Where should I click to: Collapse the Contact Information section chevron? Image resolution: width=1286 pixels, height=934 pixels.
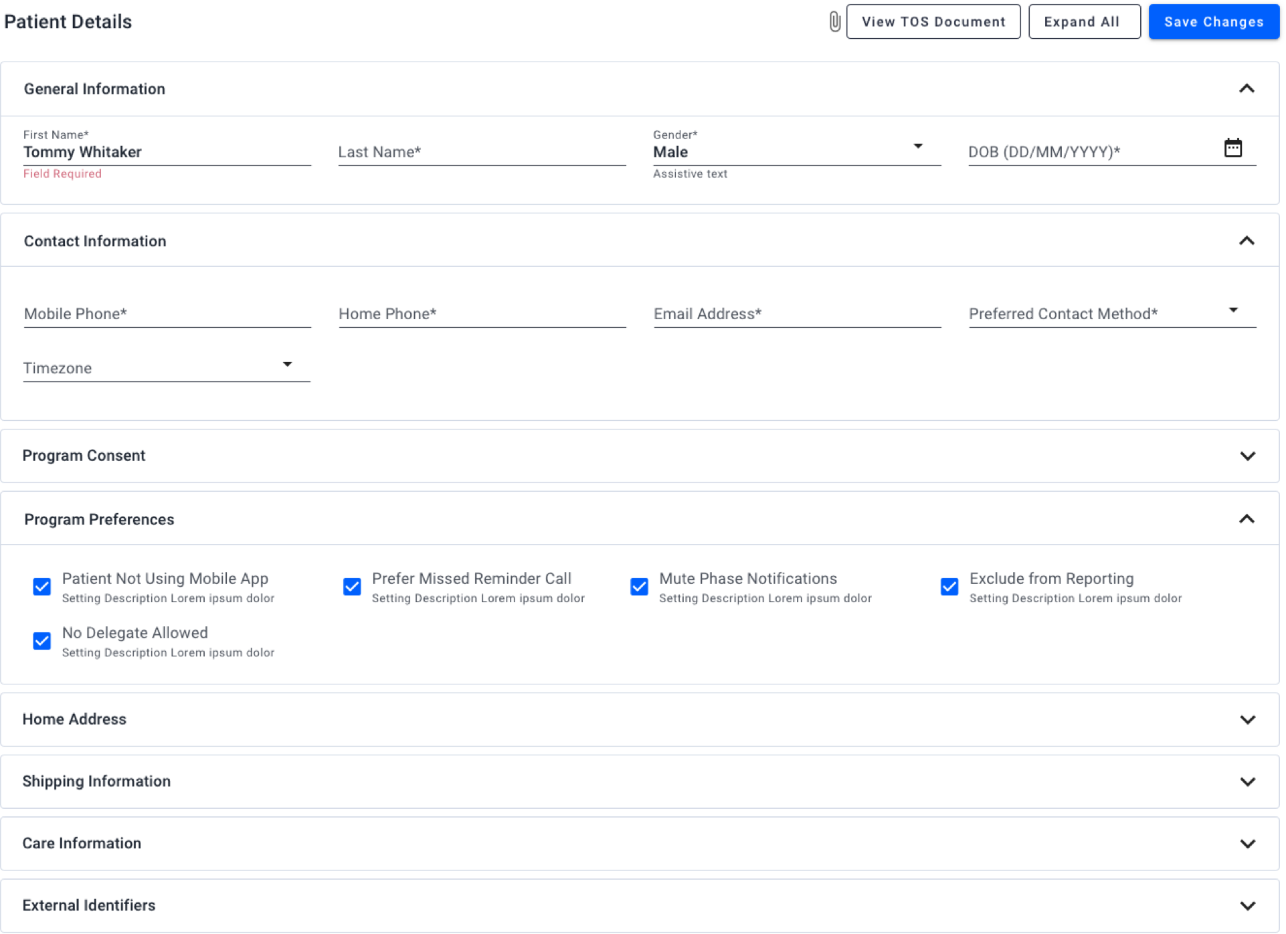click(1247, 241)
